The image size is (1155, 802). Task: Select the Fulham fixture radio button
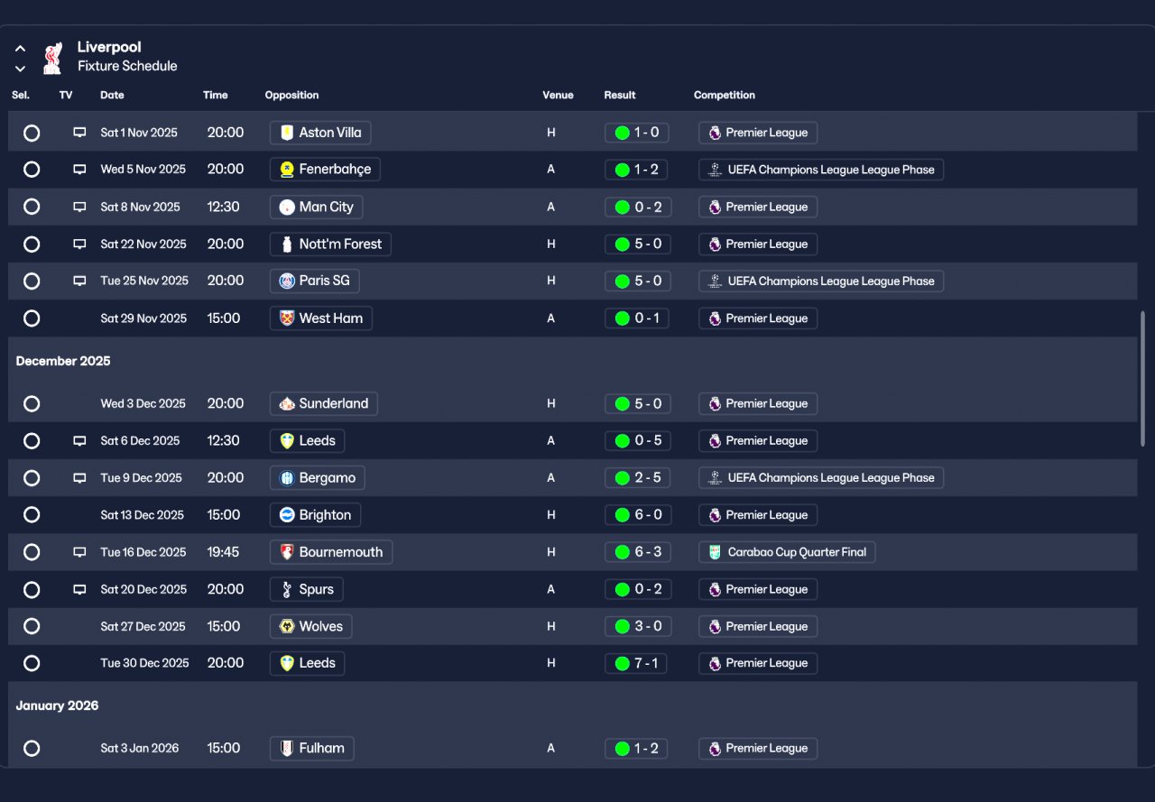click(x=32, y=748)
